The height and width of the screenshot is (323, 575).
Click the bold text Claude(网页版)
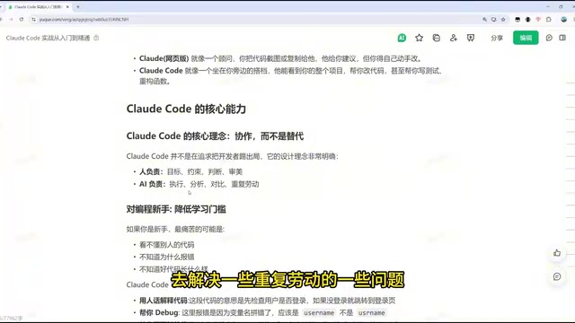point(164,58)
